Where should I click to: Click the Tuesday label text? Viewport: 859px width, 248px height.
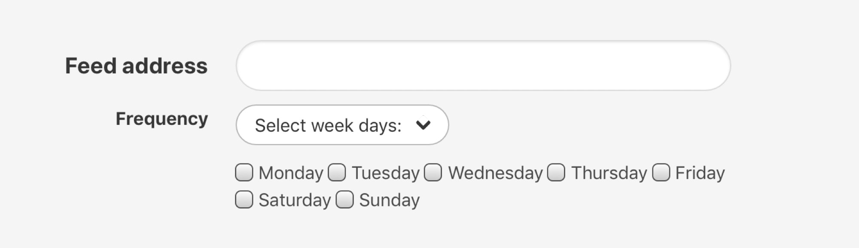(385, 172)
